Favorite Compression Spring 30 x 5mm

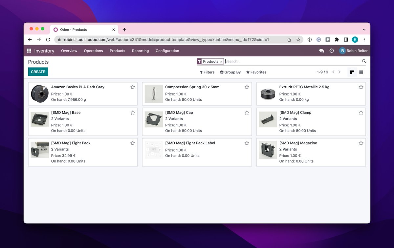tap(247, 87)
